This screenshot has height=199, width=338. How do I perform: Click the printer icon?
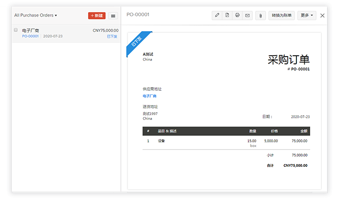tap(237, 16)
